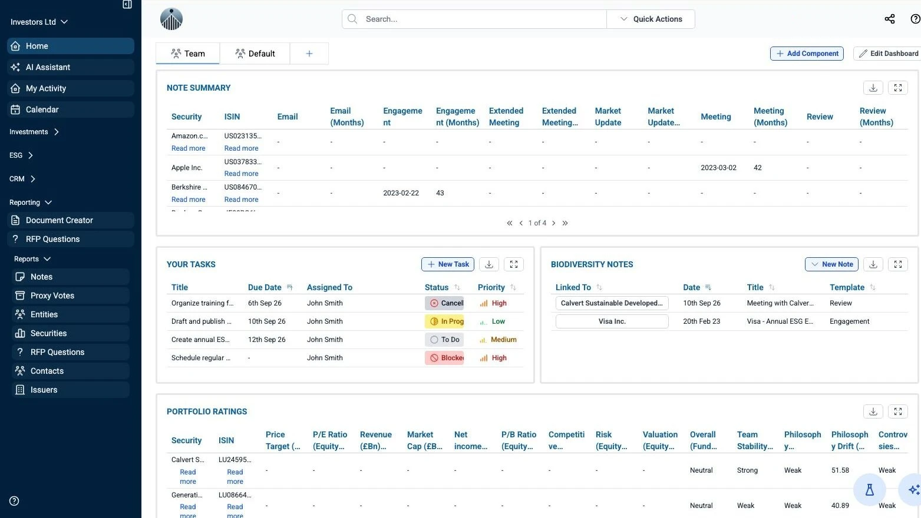This screenshot has height=518, width=921.
Task: Open Calvert Sustainable Developed linked entity
Action: coord(612,303)
